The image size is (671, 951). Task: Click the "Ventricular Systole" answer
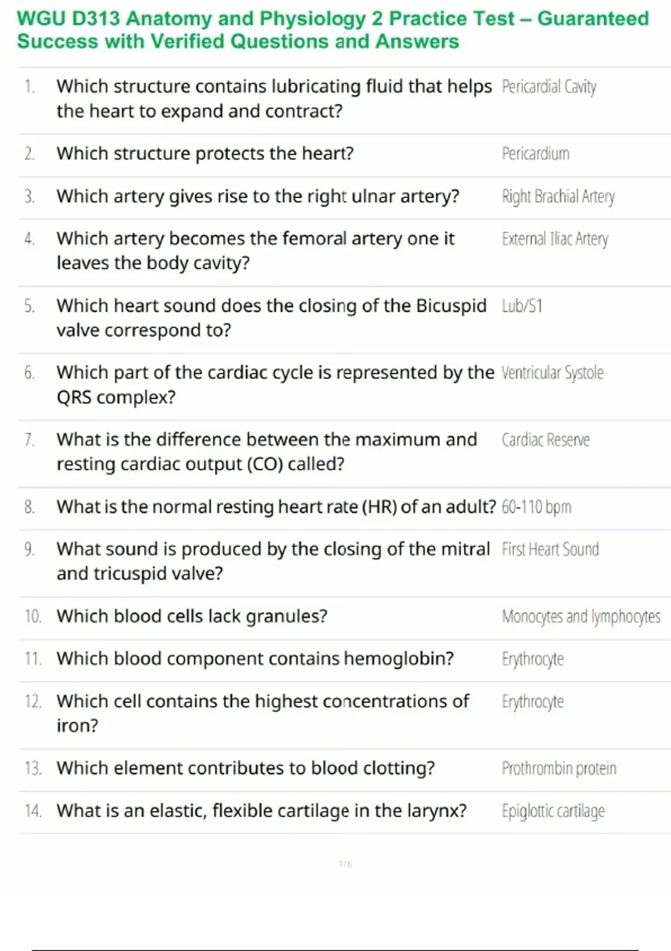pyautogui.click(x=552, y=373)
